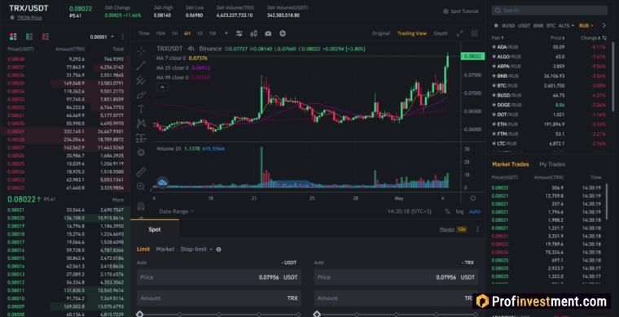
Task: Select the forecast and measurement tool
Action: click(141, 138)
